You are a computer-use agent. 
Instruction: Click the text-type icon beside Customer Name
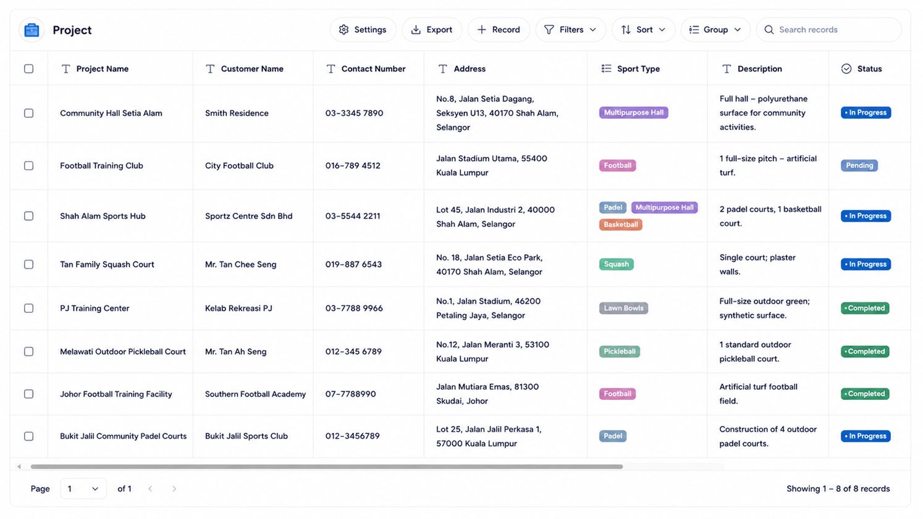[210, 69]
